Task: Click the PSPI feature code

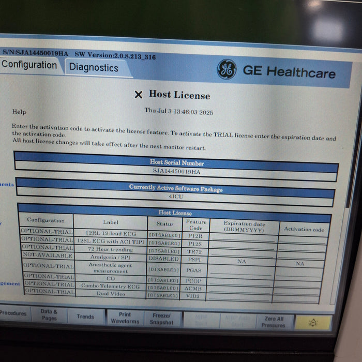Action: 194,260
